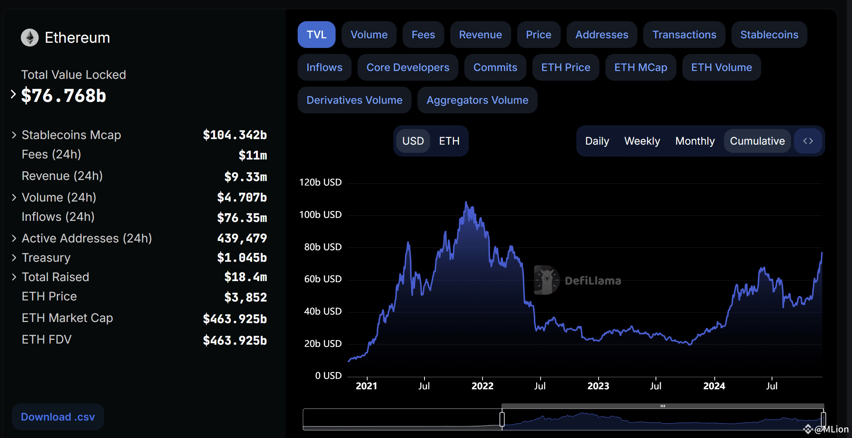
Task: View the Derivatives Volume chart
Action: (354, 100)
